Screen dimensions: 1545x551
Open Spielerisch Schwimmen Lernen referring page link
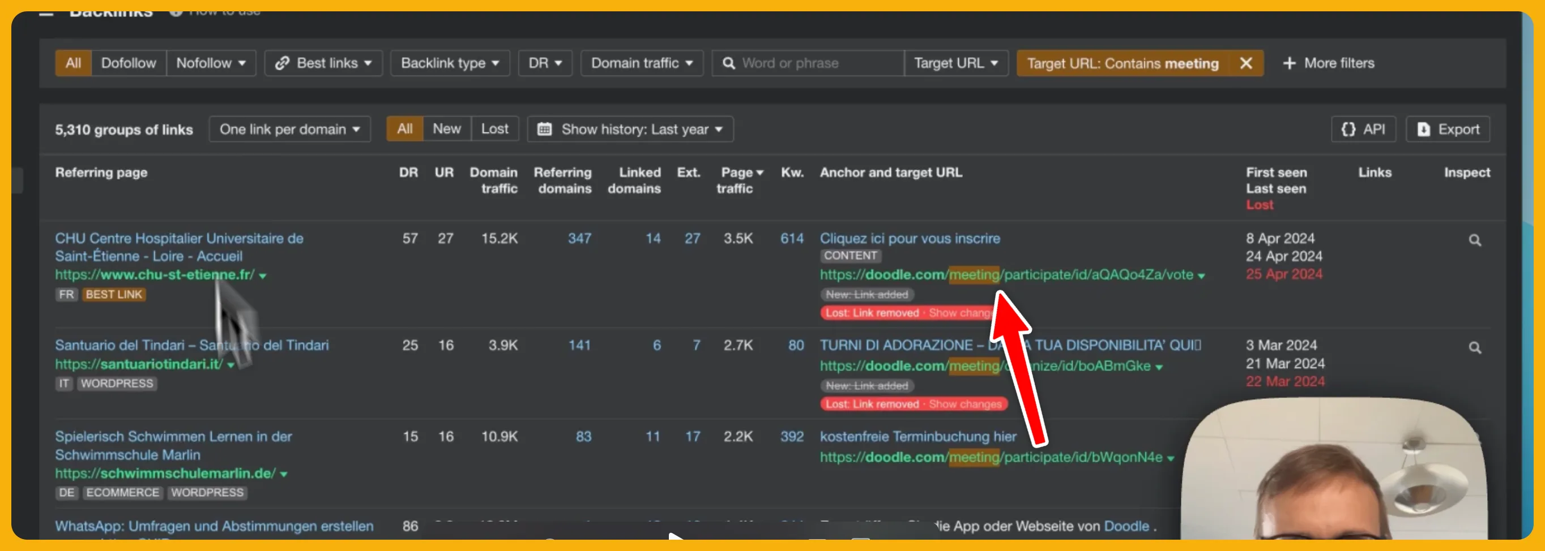(x=173, y=446)
